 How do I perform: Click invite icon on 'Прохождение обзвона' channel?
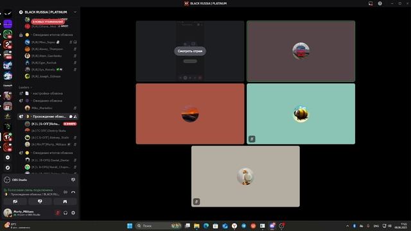(x=75, y=117)
